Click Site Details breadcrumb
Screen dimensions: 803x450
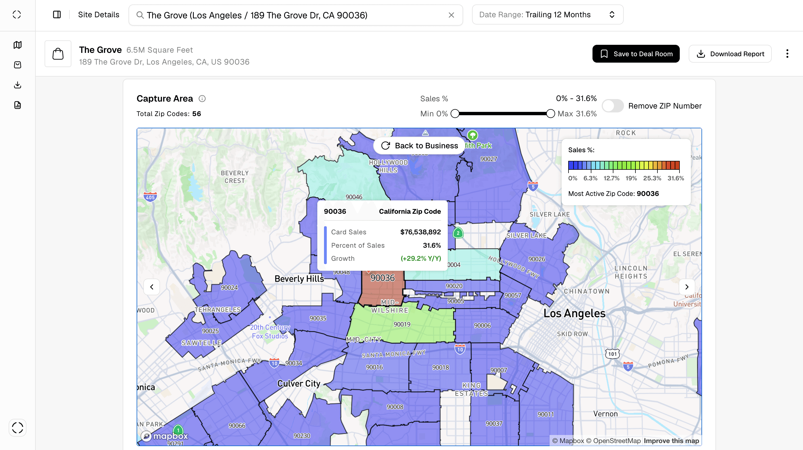98,15
